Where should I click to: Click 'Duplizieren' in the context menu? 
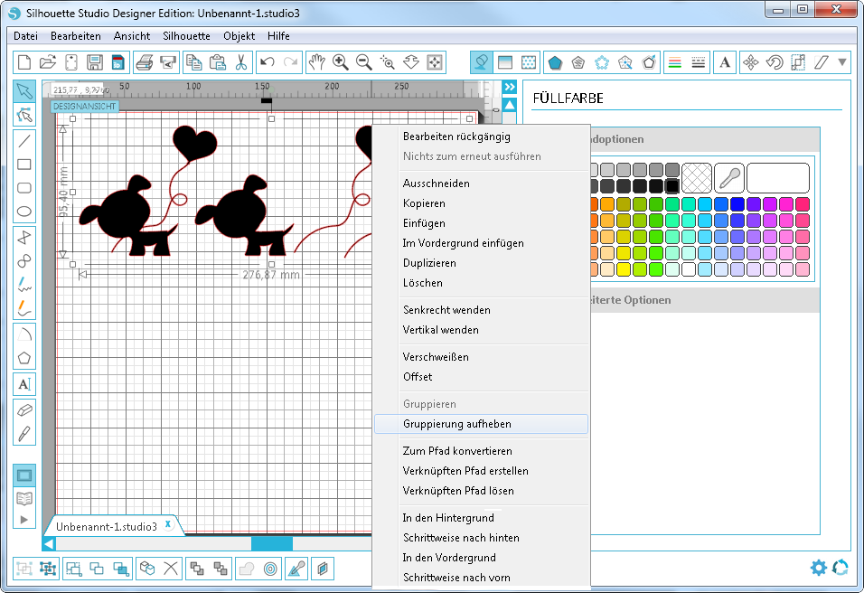429,263
